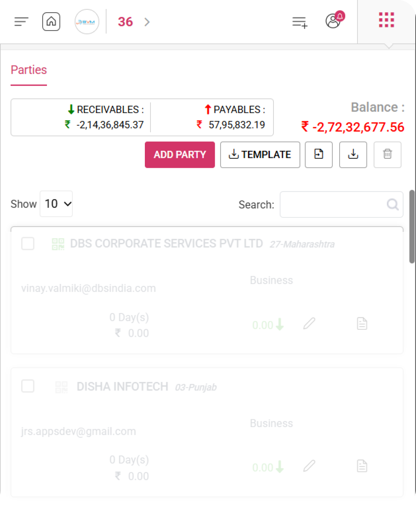This screenshot has height=508, width=416.
Task: Click 27-Maharashtra state label
Action: coord(302,244)
